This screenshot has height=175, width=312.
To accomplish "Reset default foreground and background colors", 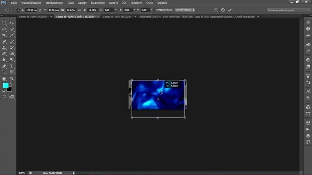I will [x=3, y=91].
